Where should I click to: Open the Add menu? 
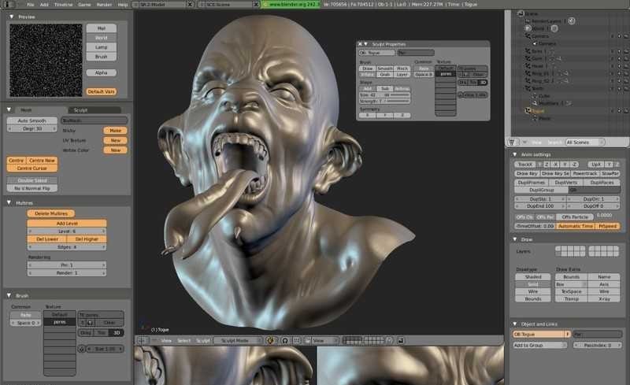(x=44, y=5)
